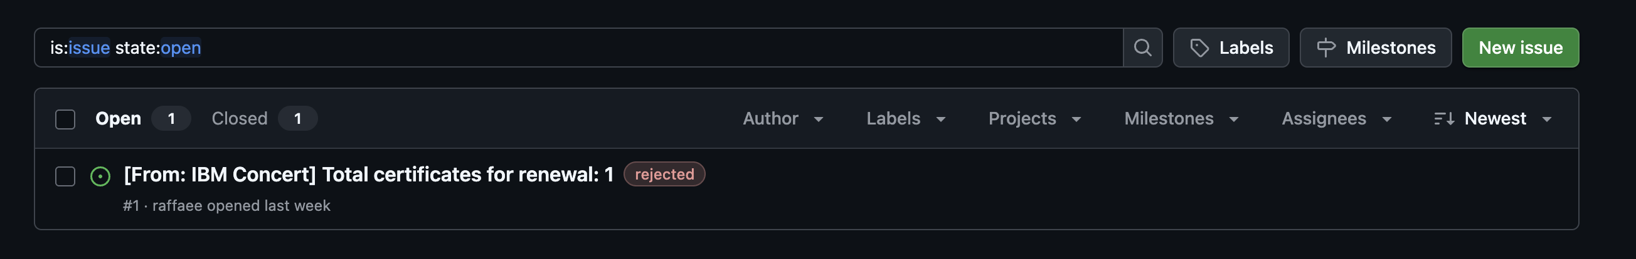Click the tag icon on Labels button
This screenshot has height=259, width=1636.
[x=1198, y=48]
